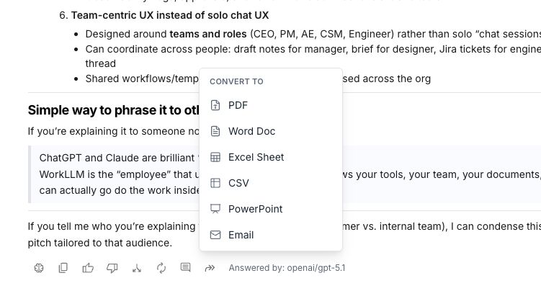Viewport: 541px width, 286px height.
Task: Click the PowerPoint presentation icon
Action: tap(215, 209)
